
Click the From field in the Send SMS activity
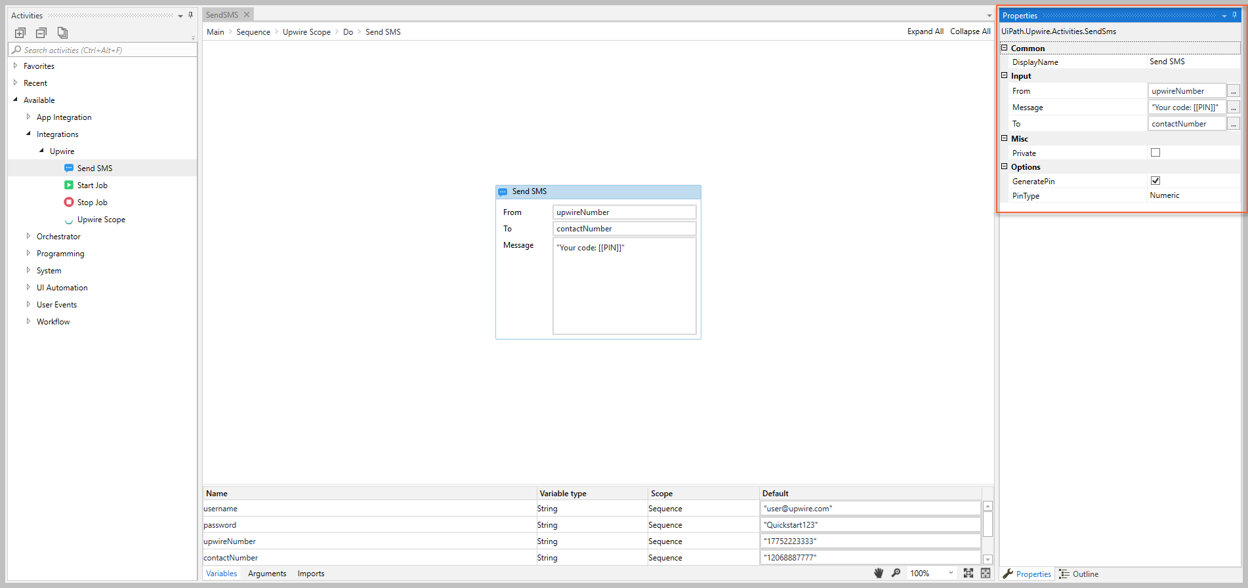coord(624,212)
